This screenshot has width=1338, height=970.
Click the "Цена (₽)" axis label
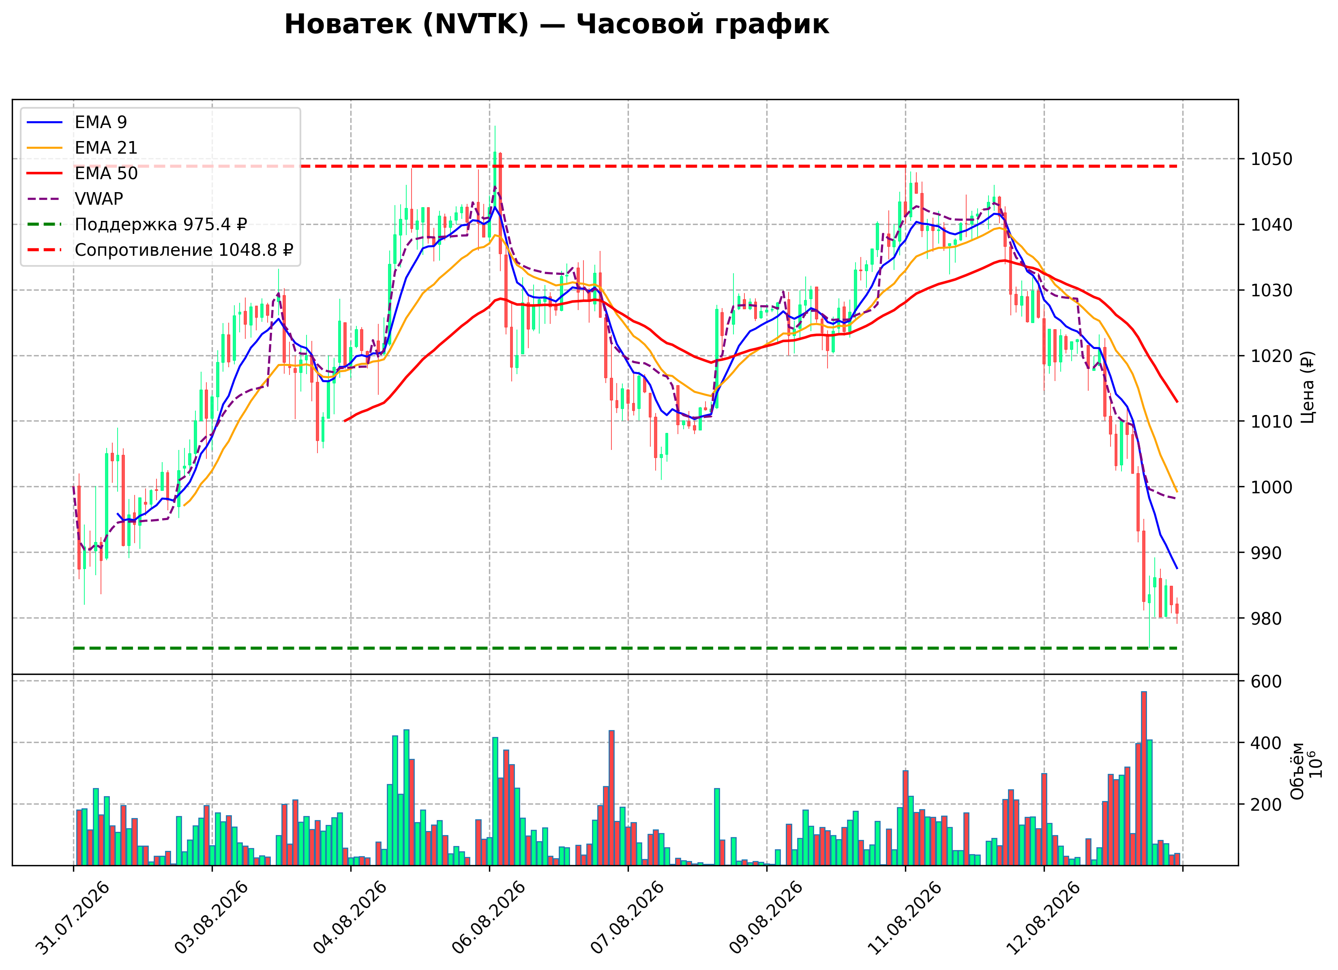(x=1307, y=387)
